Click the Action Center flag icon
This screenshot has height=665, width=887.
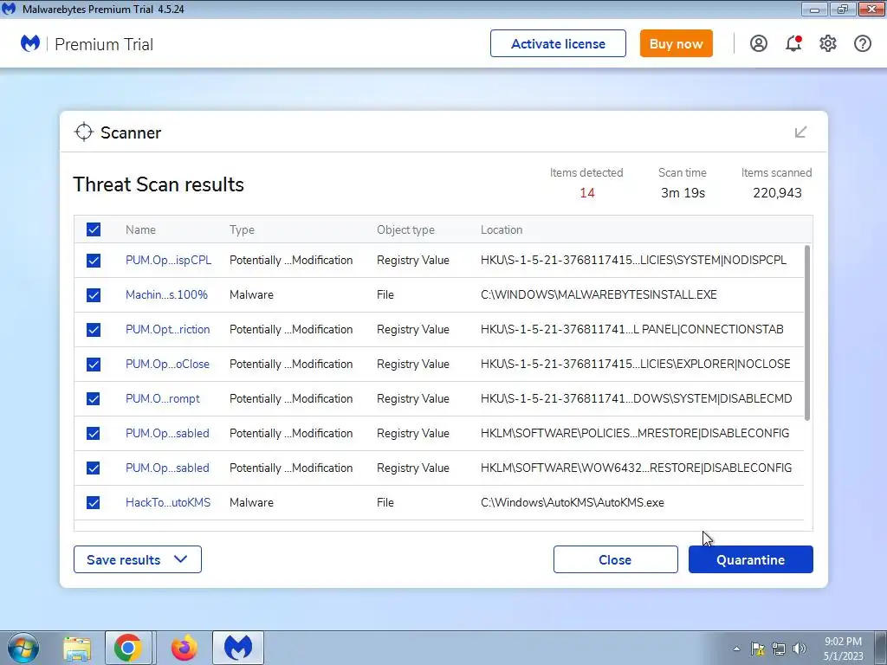(757, 649)
